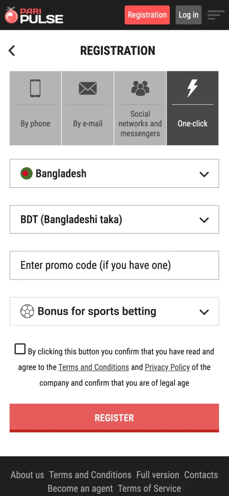Click the promo code input field
Image resolution: width=229 pixels, height=496 pixels.
pyautogui.click(x=114, y=265)
